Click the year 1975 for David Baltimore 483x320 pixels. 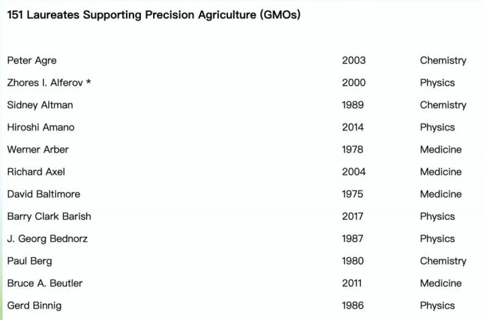353,194
